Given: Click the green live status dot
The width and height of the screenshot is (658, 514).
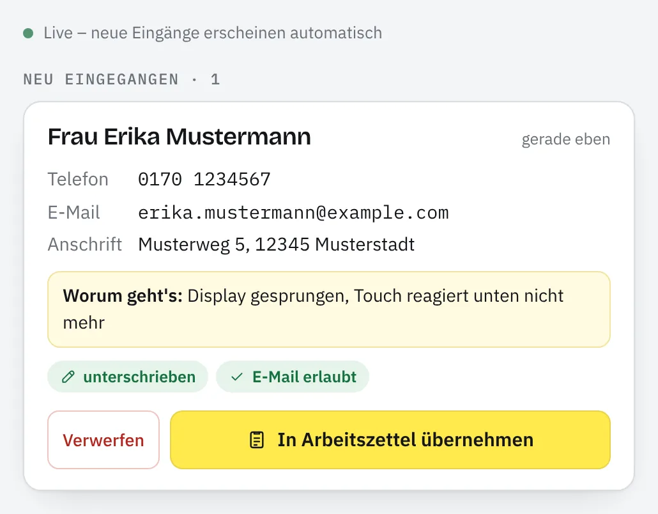Looking at the screenshot, I should [28, 33].
